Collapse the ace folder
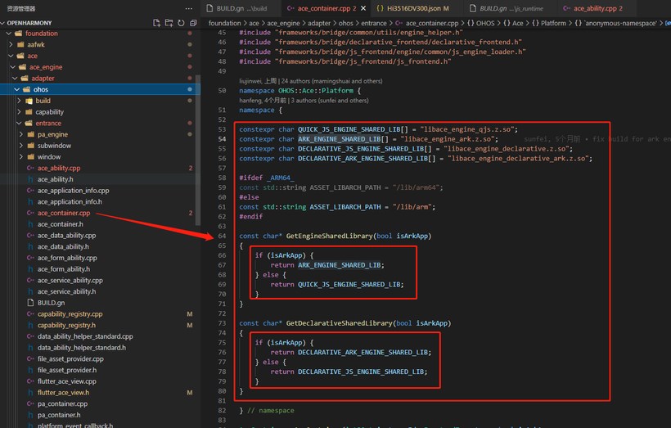Screen dimensions: 671x428 coord(11,56)
